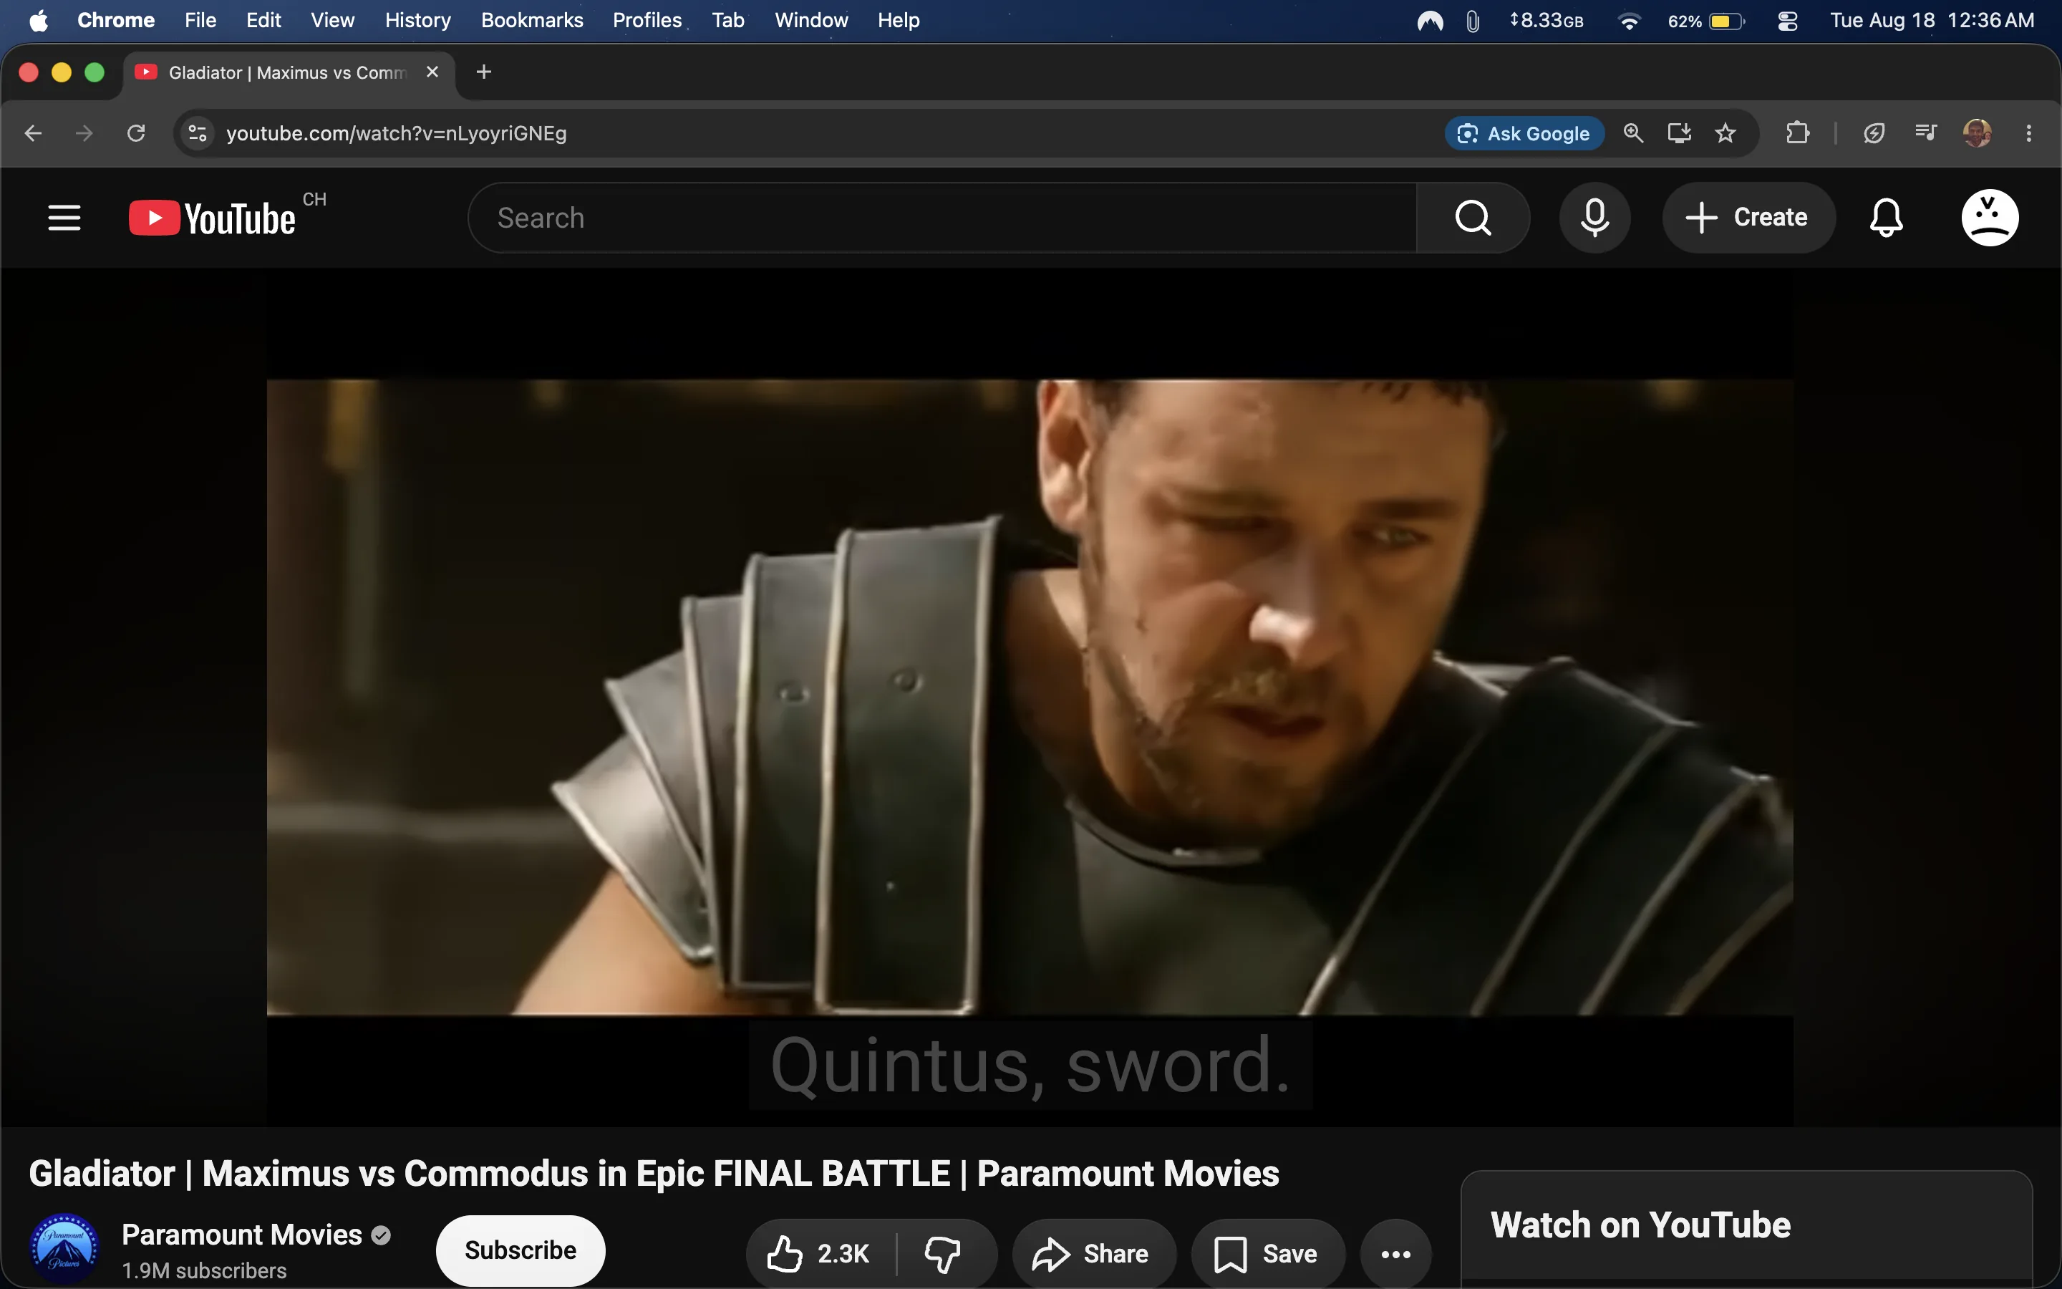The width and height of the screenshot is (2062, 1289).
Task: Click the 8.33GB network stats indicator
Action: click(1546, 21)
